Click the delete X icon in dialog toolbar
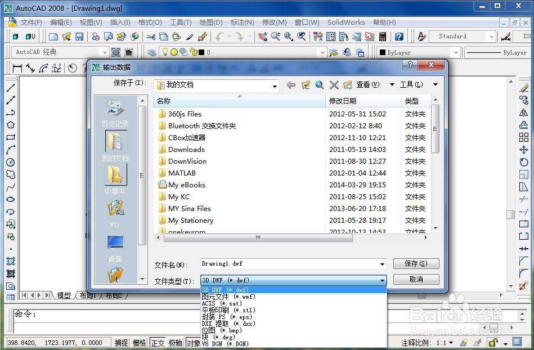The height and width of the screenshot is (350, 534). click(x=334, y=85)
